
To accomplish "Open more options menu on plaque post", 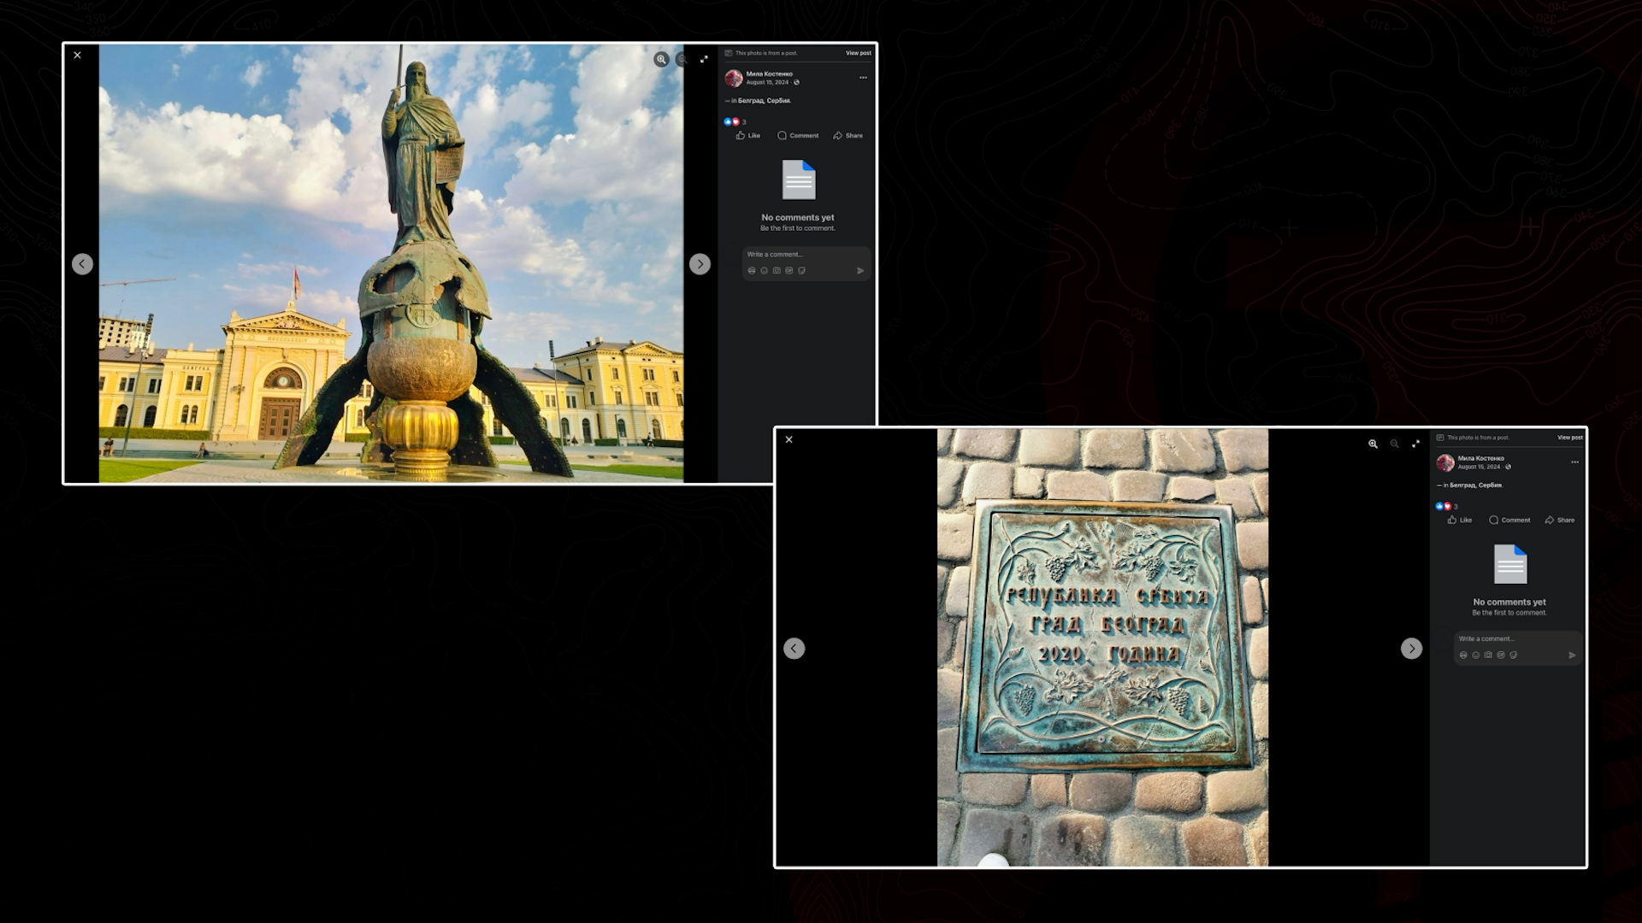I will [1574, 462].
